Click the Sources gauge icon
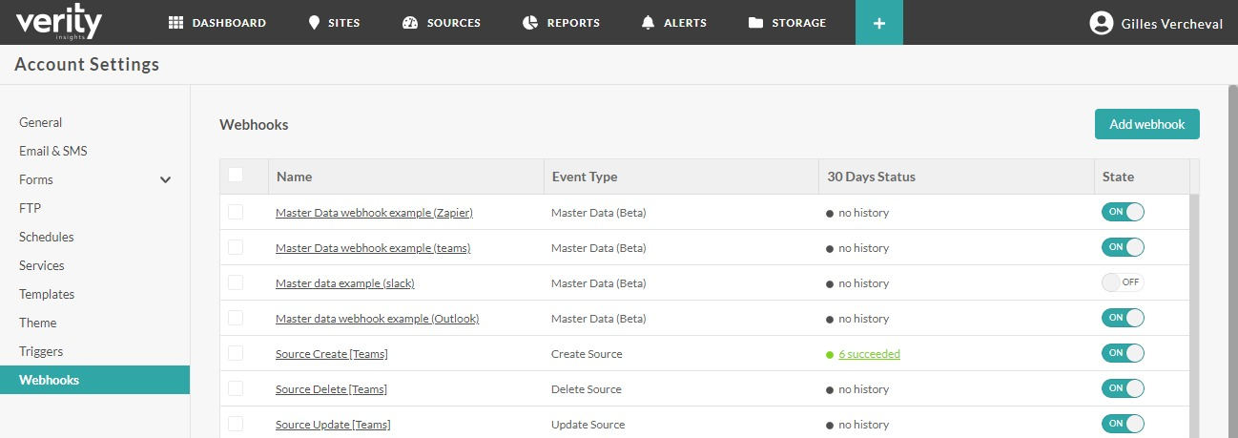 point(410,23)
